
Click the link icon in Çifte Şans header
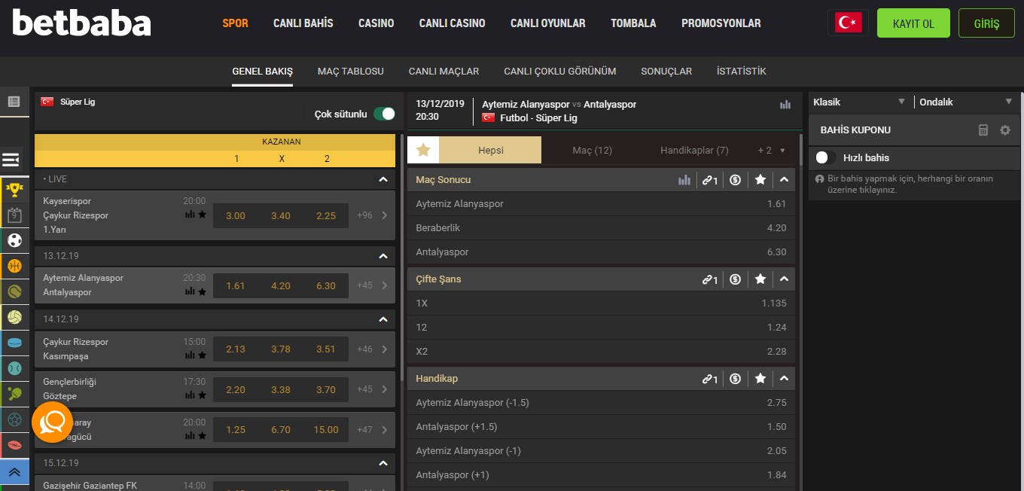pyautogui.click(x=710, y=279)
